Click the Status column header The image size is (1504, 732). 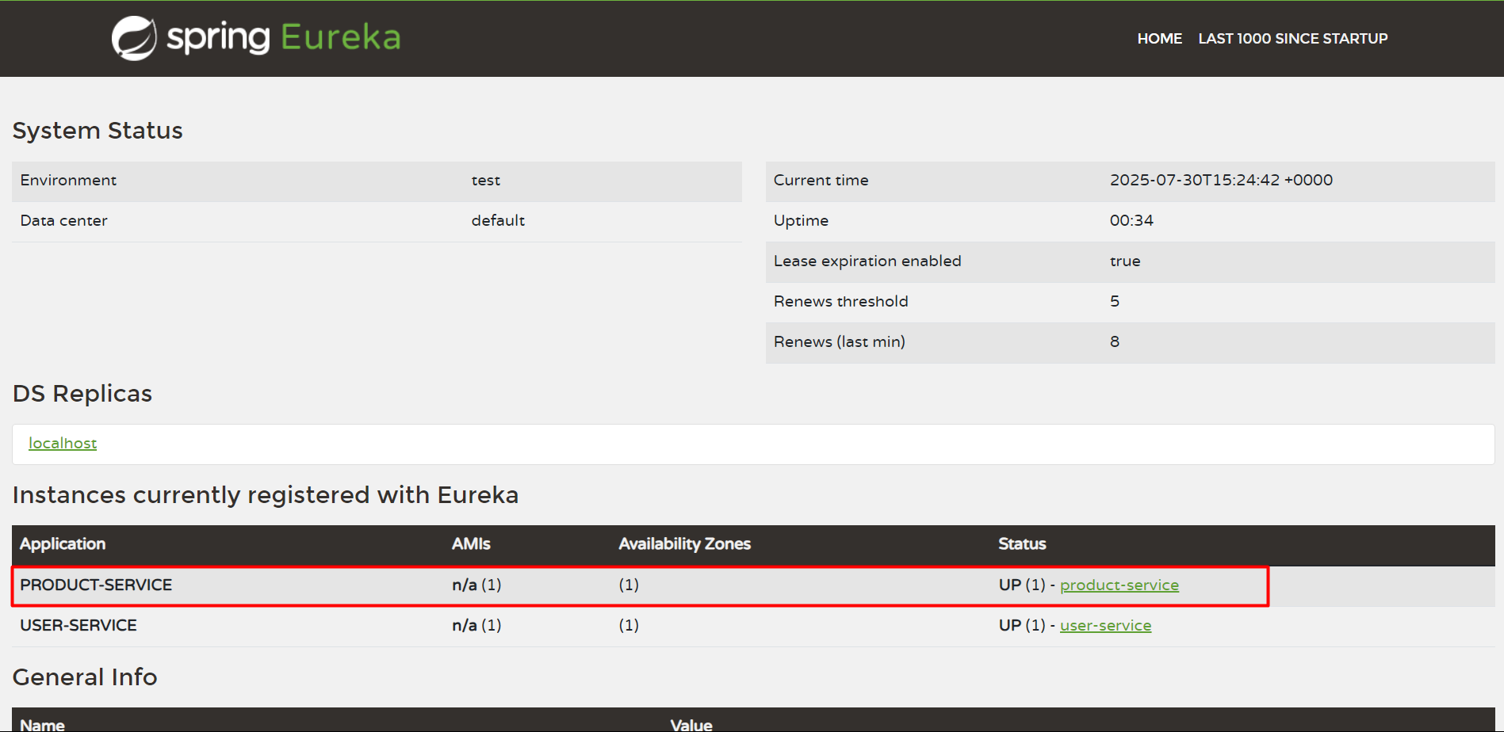click(x=1022, y=543)
